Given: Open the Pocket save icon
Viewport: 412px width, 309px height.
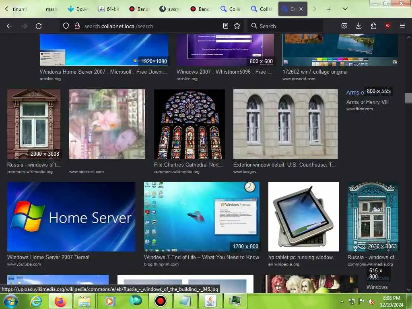Looking at the screenshot, I should click(x=344, y=26).
